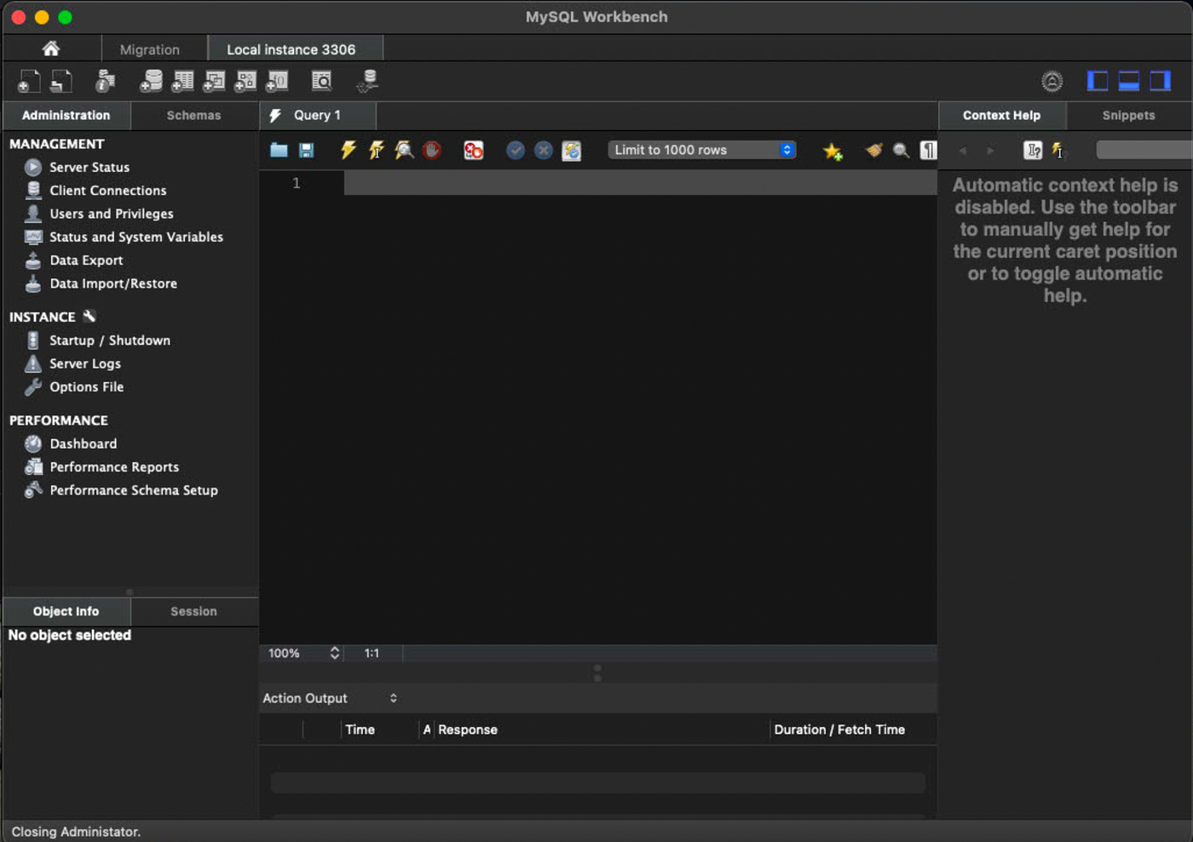Toggle the left sidebar visibility
Viewport: 1193px width, 842px height.
[1098, 82]
